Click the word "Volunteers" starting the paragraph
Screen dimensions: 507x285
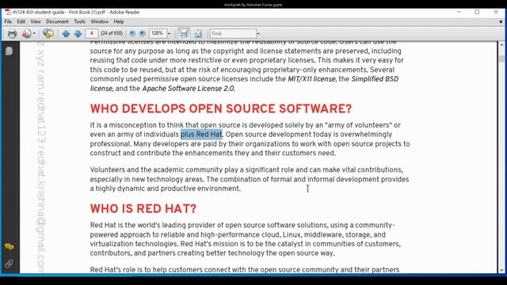coord(108,170)
